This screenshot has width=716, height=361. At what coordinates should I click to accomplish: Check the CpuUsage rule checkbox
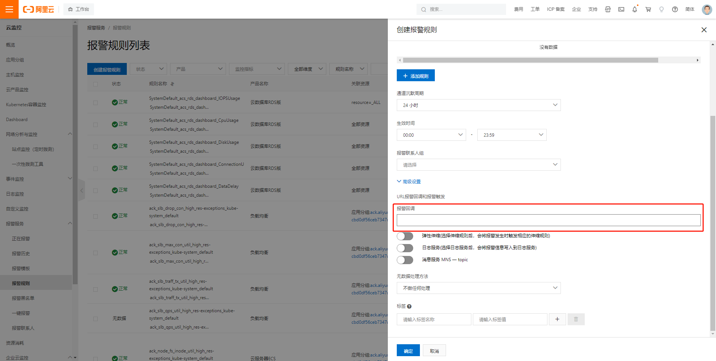coord(95,124)
